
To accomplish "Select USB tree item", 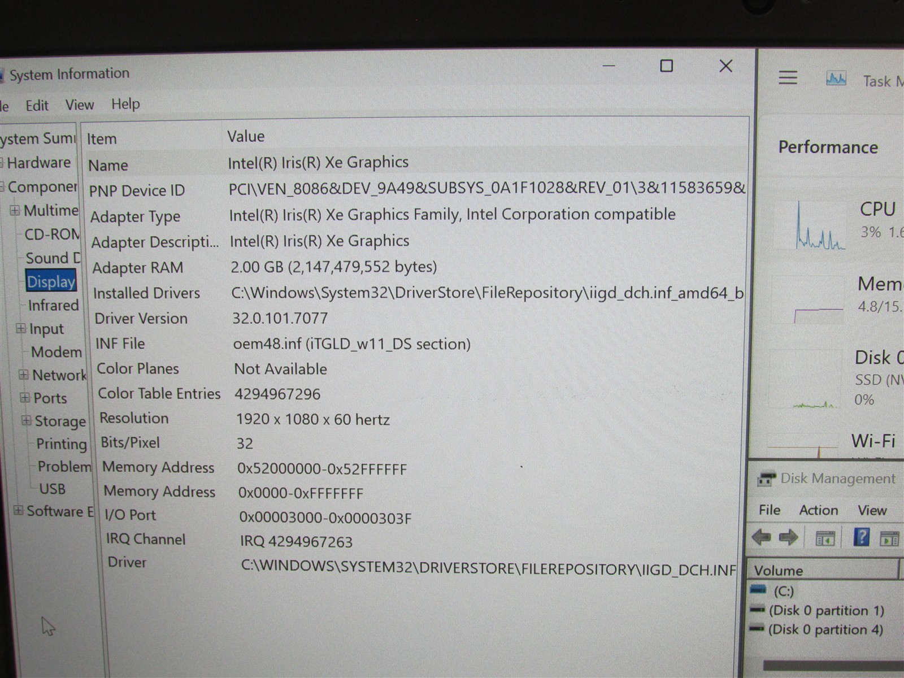I will 52,489.
